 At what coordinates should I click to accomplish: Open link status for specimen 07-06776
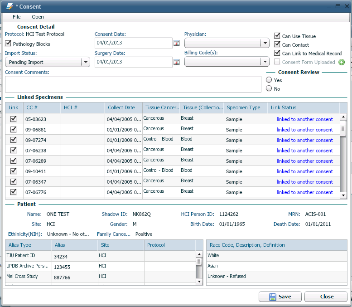[x=304, y=192]
